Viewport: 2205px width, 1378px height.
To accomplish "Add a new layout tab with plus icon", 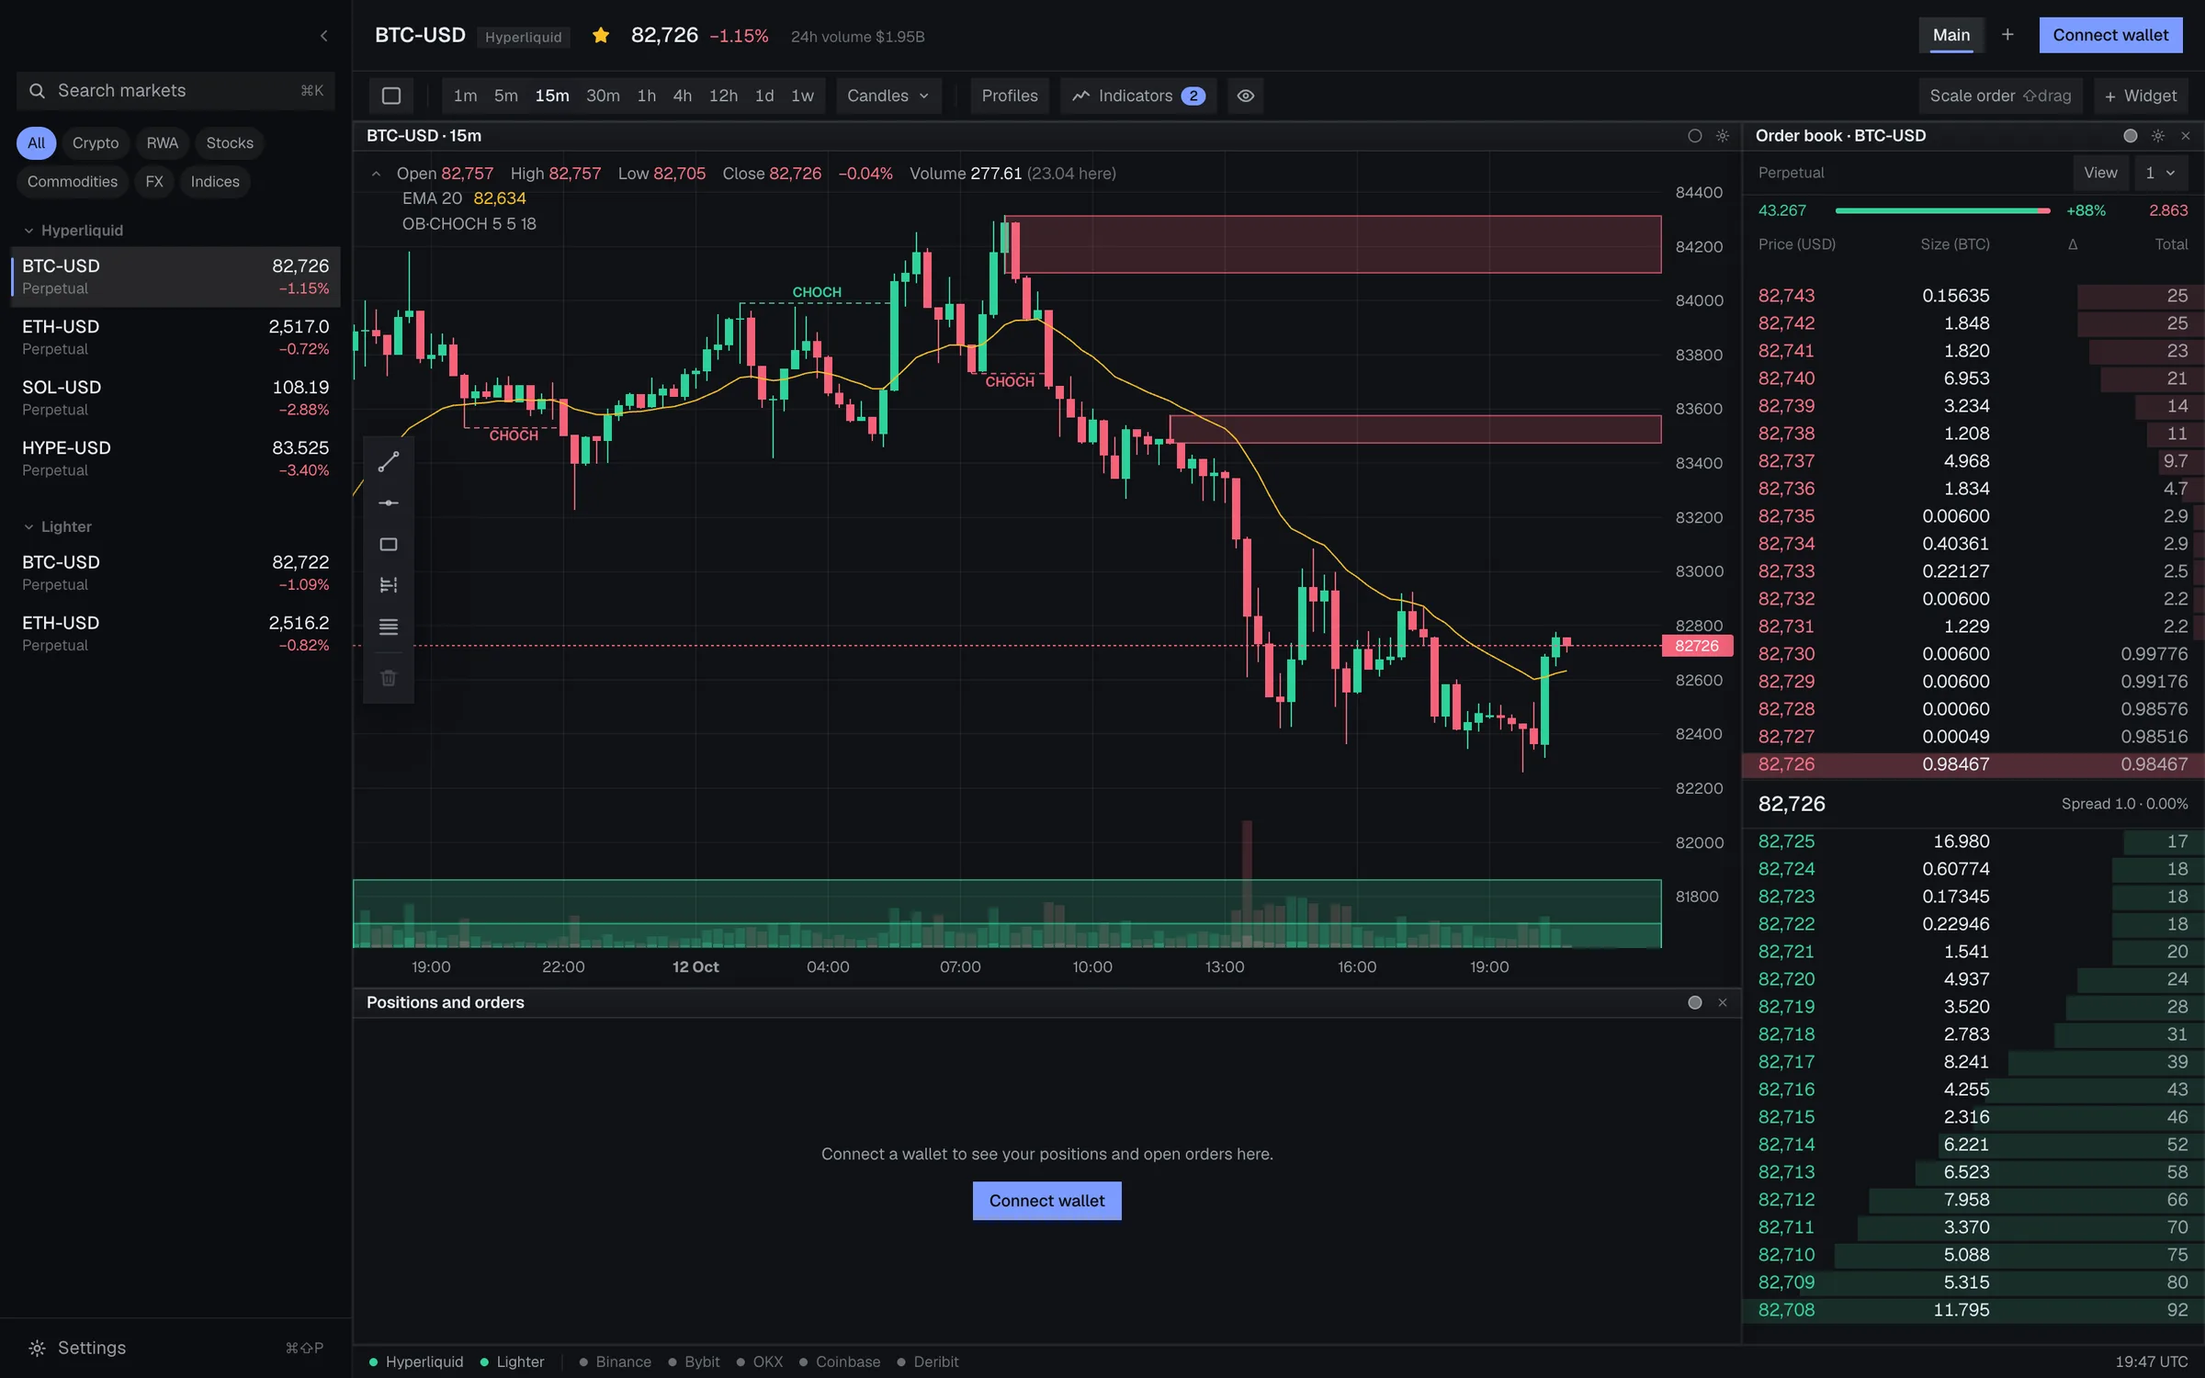I will (x=2007, y=35).
